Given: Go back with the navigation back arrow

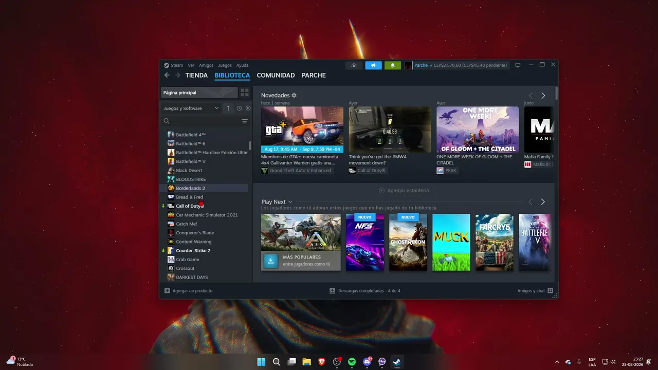Looking at the screenshot, I should tap(167, 75).
